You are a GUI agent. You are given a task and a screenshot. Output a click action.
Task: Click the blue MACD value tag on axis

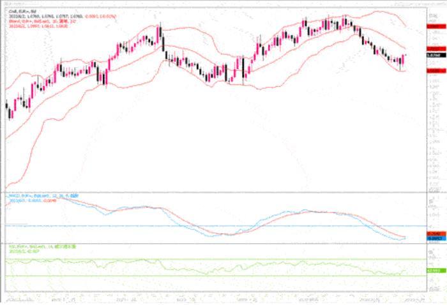(x=436, y=239)
